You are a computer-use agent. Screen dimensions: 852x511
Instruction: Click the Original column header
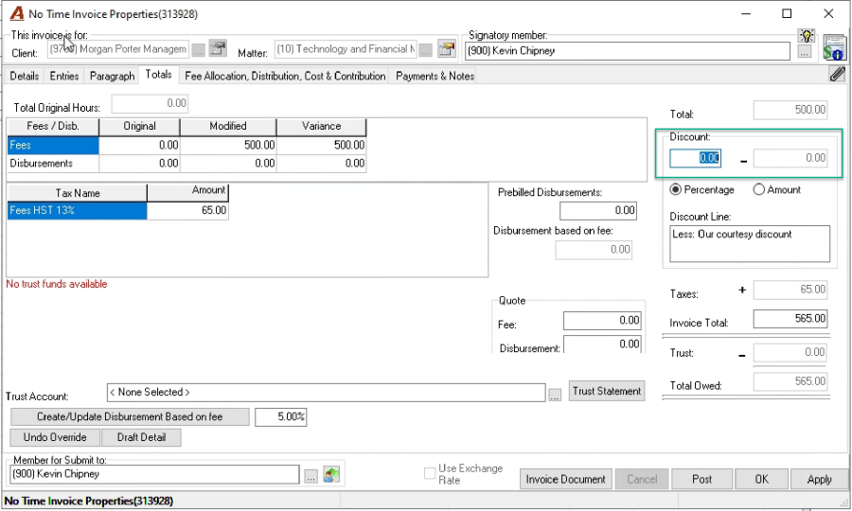[x=140, y=127]
